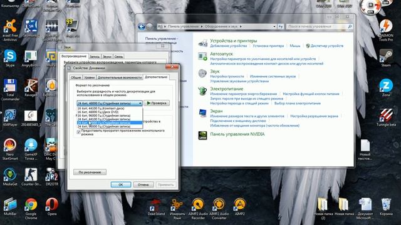Expand Оборудование и звук breadcrumb arrow
The height and width of the screenshot is (225, 401).
241,26
